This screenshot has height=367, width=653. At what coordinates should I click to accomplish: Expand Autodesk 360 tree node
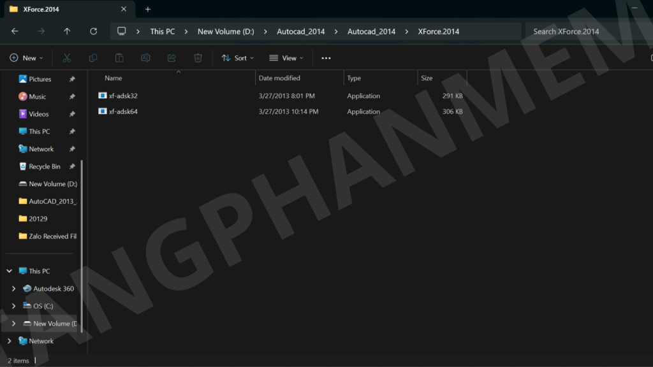[x=14, y=289]
